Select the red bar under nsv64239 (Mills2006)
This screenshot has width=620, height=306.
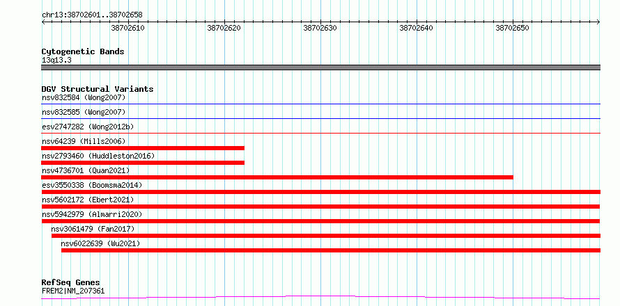(x=143, y=148)
